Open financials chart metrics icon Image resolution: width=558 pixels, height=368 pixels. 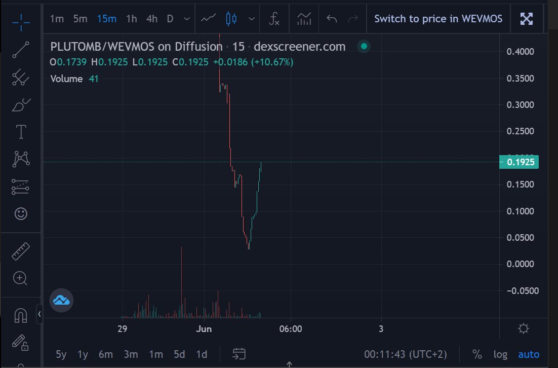pos(304,19)
